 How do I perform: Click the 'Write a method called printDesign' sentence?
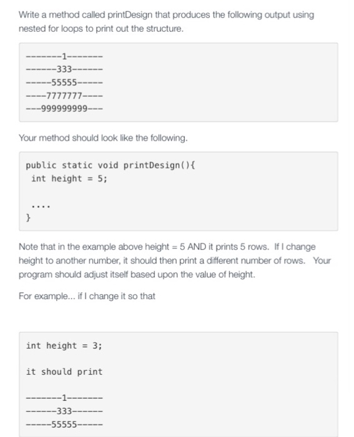coord(166,15)
